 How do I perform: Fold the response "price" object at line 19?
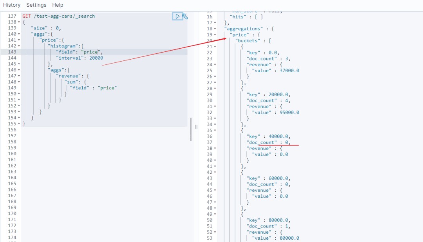pyautogui.click(x=215, y=35)
